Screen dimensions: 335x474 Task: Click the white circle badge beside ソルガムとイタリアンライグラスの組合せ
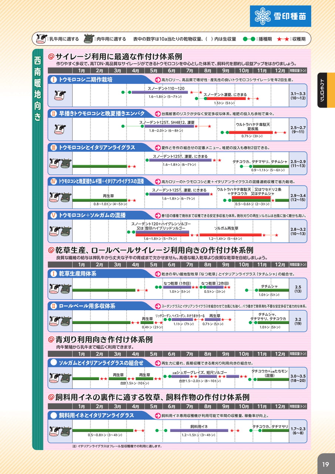pos(53,363)
